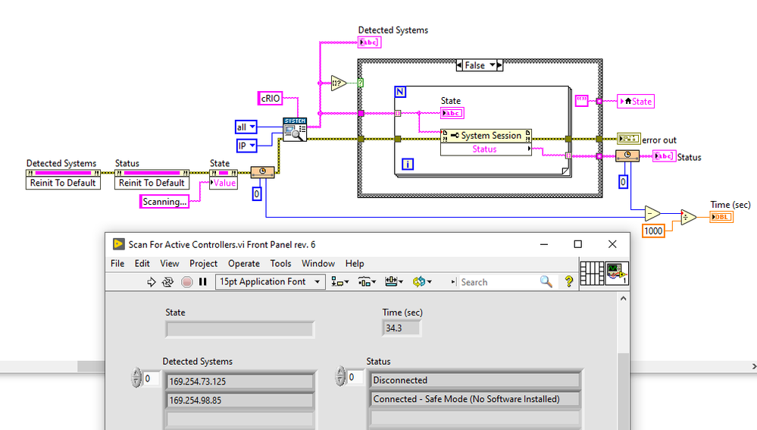Click the search magnifier icon

point(546,281)
